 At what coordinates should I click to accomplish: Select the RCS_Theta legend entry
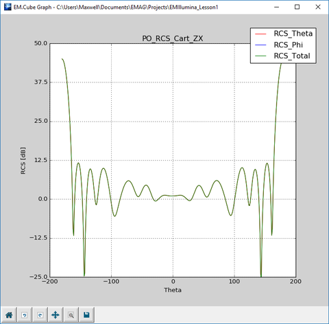pos(293,34)
